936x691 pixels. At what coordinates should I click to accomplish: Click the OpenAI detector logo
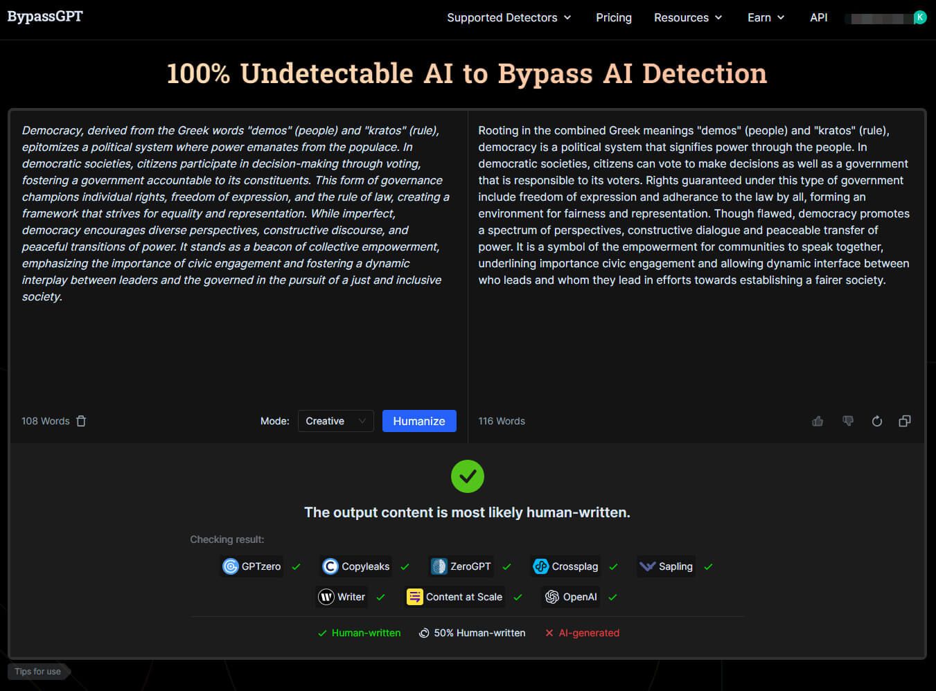click(x=552, y=597)
